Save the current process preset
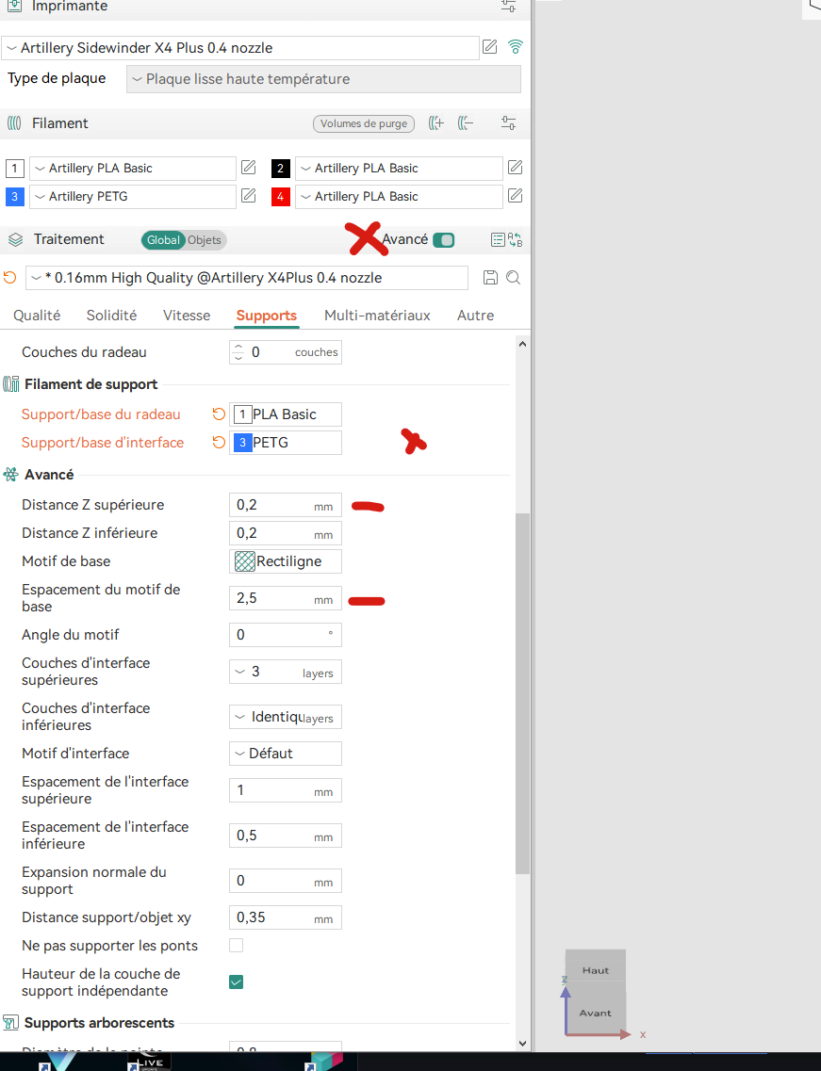 pos(490,277)
